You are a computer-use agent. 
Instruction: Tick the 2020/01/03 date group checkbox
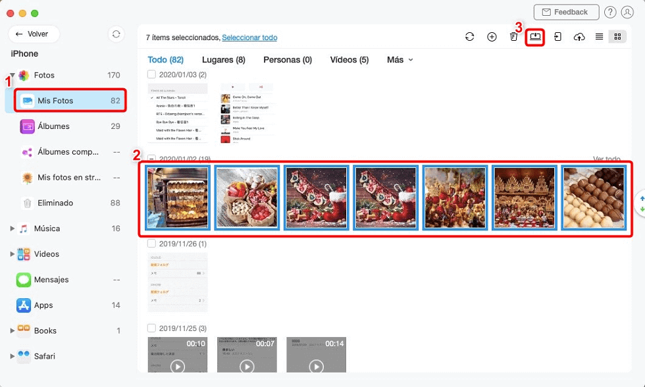point(152,74)
